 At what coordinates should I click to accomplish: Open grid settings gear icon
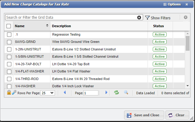click(x=186, y=18)
